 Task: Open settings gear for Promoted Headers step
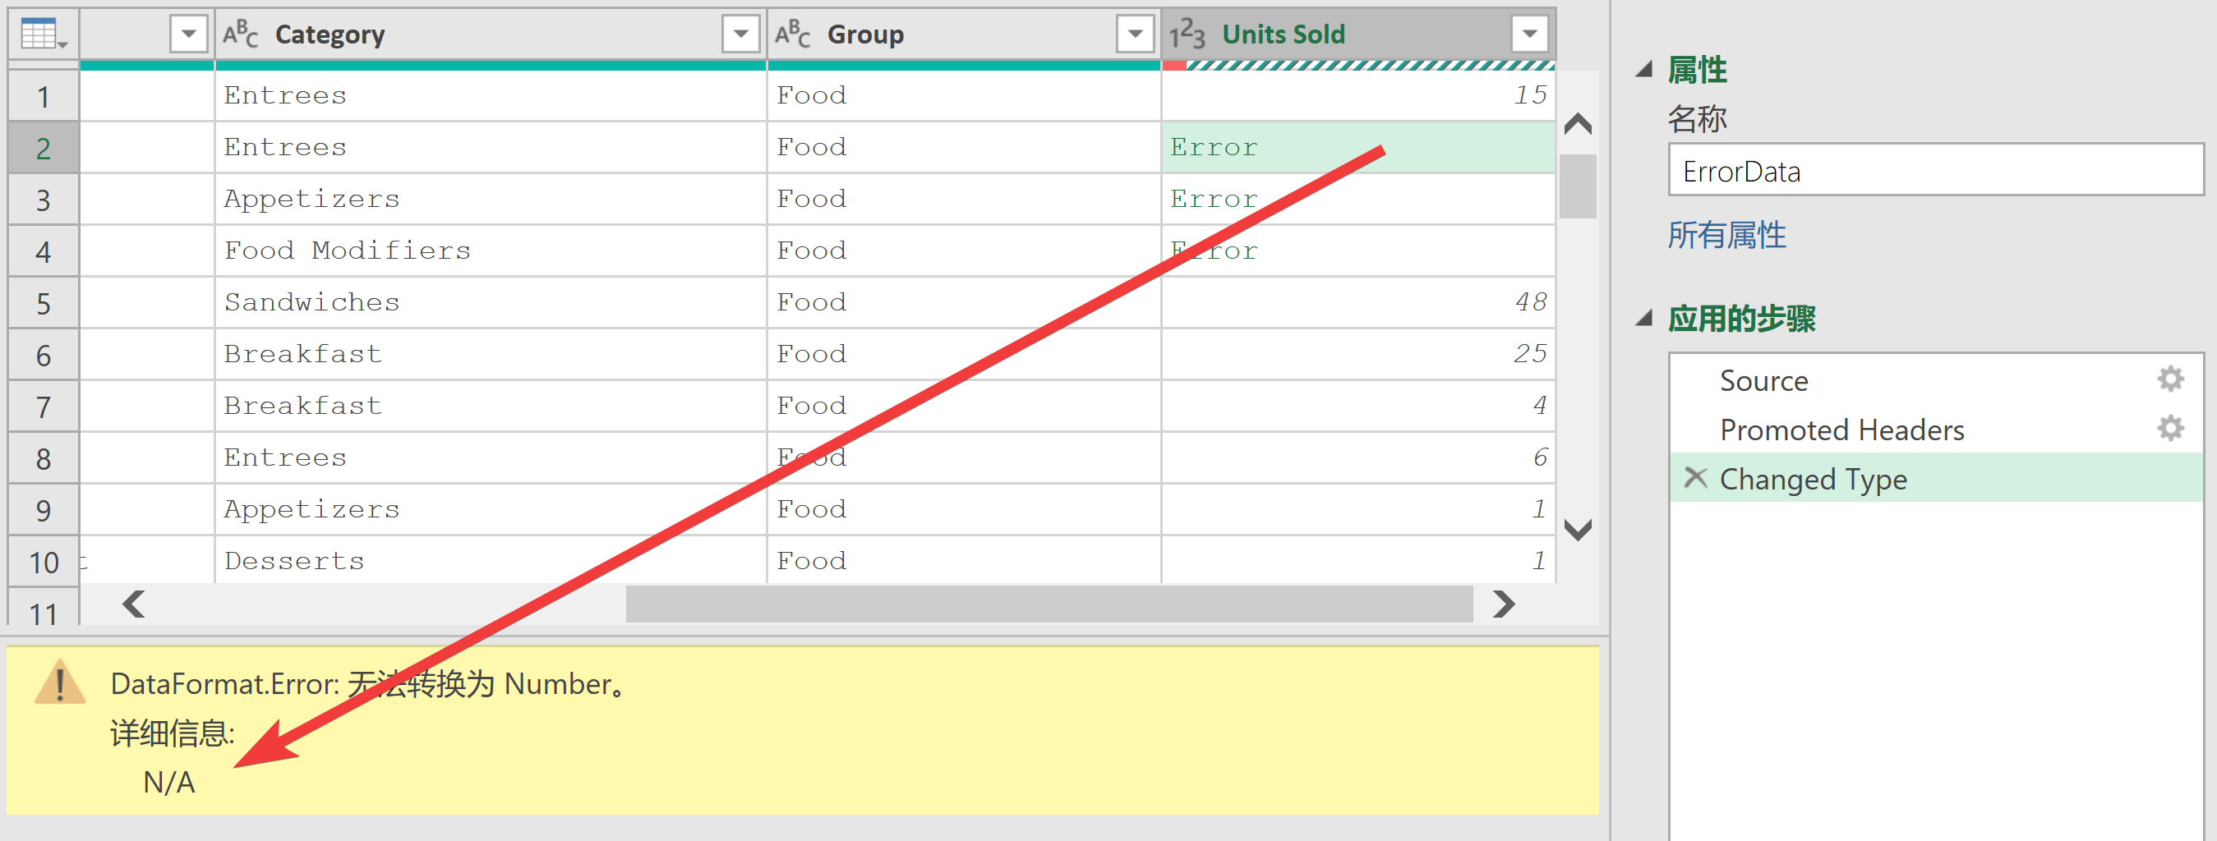point(2169,428)
